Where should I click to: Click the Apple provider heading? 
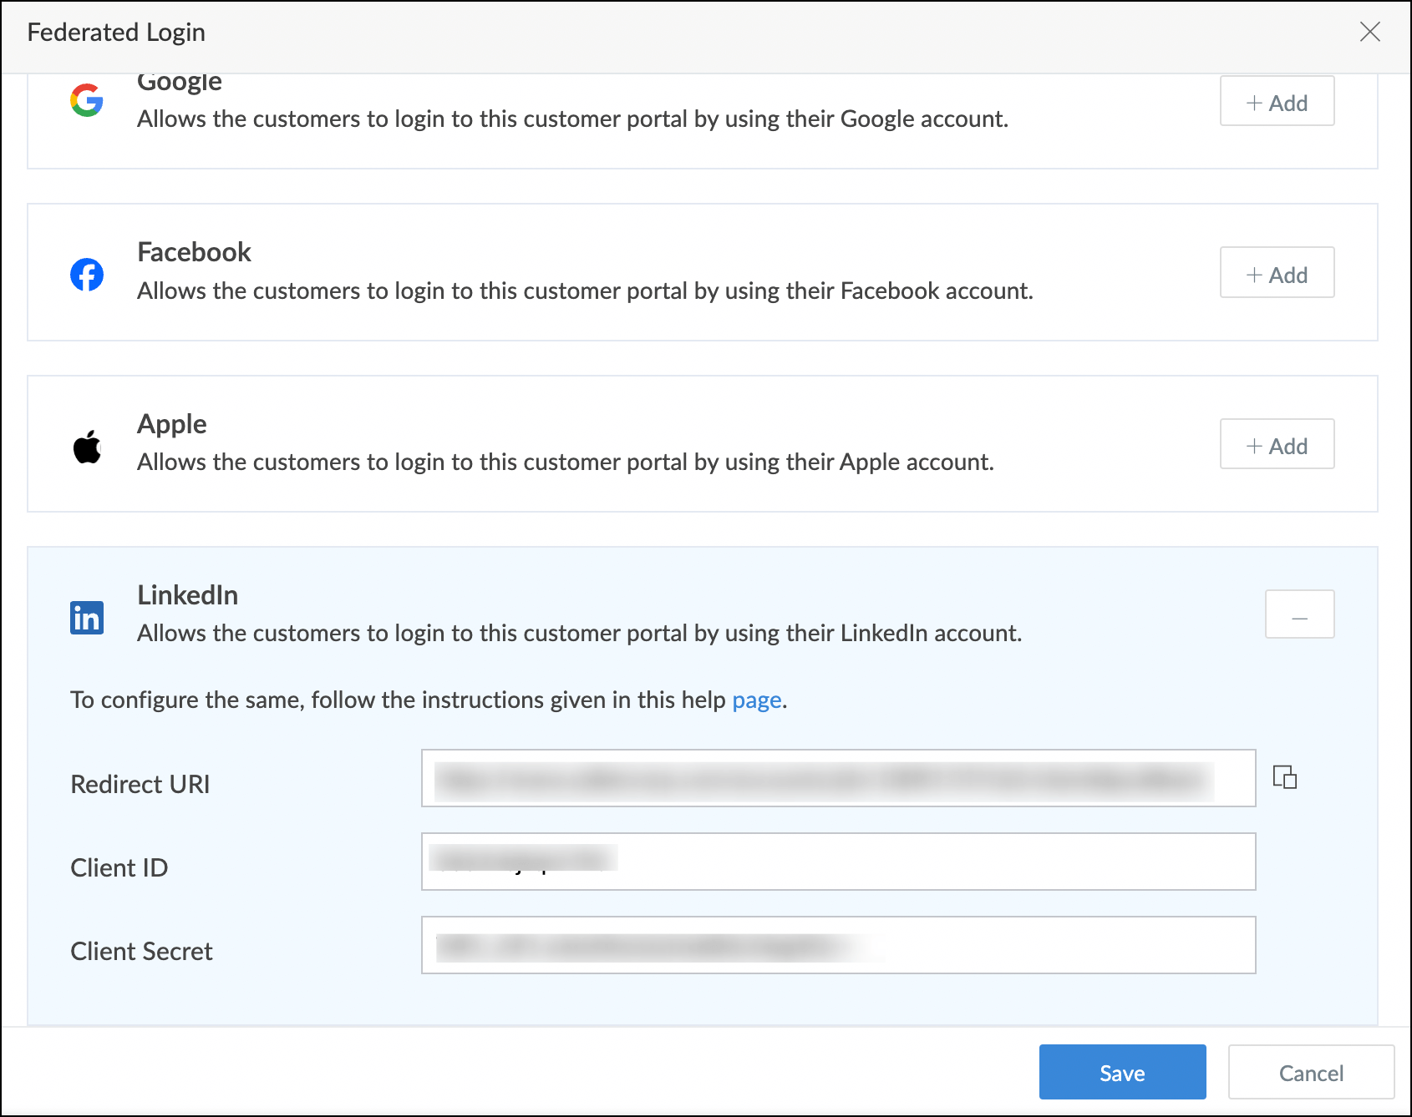[x=172, y=424]
